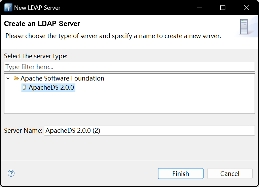Open help via the question mark icon
Image resolution: width=259 pixels, height=187 pixels.
pos(11,173)
